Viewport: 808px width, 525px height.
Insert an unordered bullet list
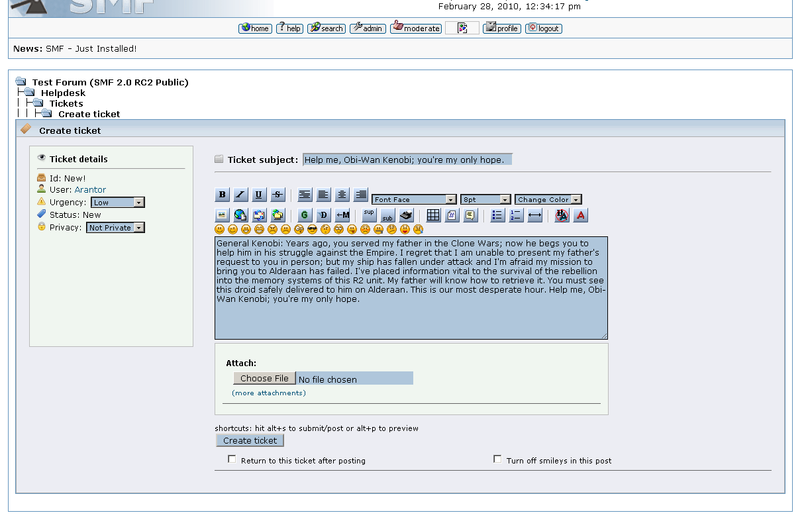click(x=498, y=215)
